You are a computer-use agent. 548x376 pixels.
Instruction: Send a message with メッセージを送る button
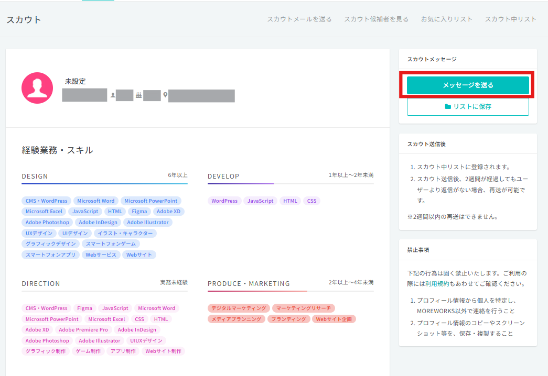pos(468,85)
